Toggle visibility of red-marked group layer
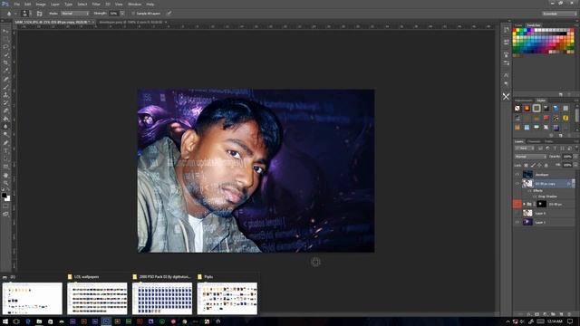 [x=517, y=204]
